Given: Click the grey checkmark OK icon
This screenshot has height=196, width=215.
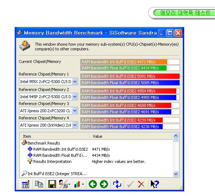Looking at the screenshot, I should coord(130,184).
